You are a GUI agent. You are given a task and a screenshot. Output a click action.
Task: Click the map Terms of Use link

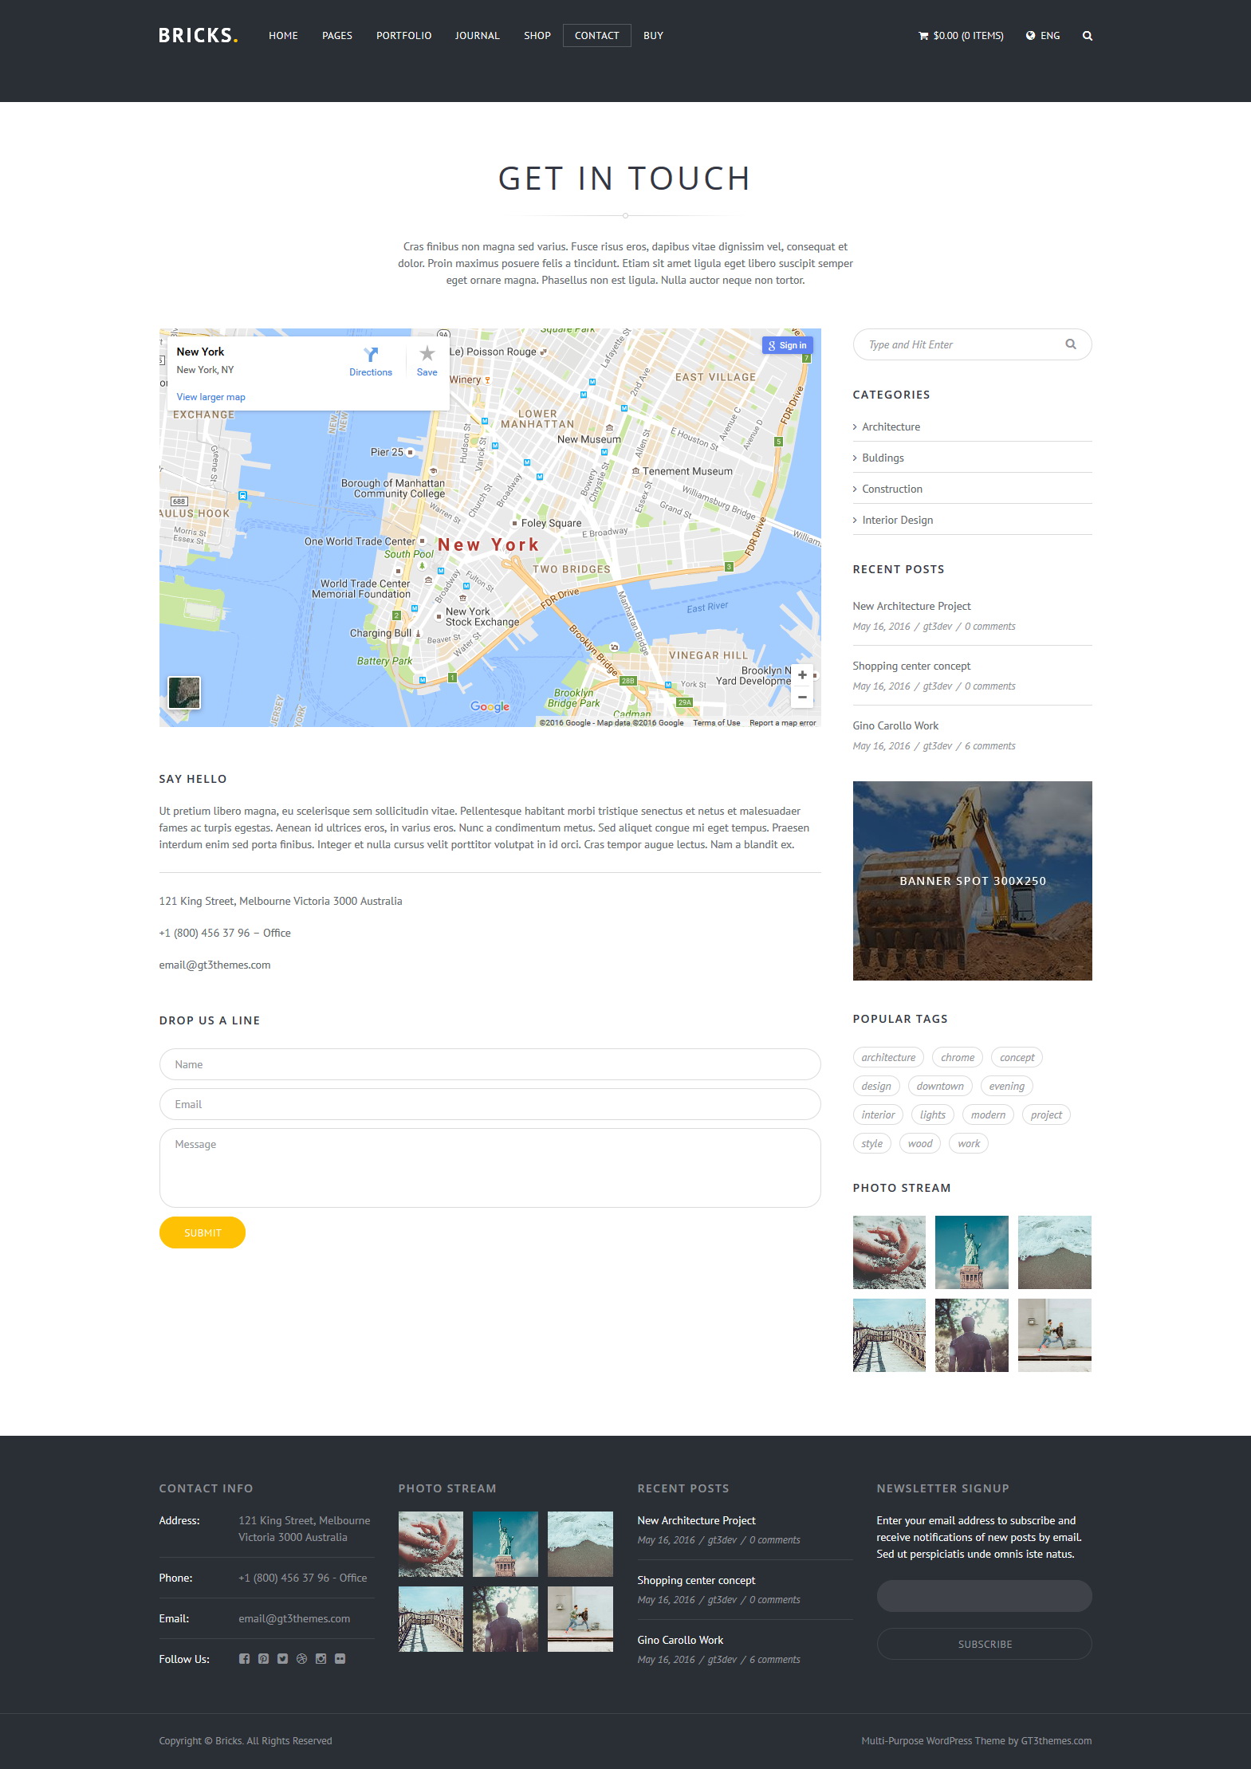716,723
